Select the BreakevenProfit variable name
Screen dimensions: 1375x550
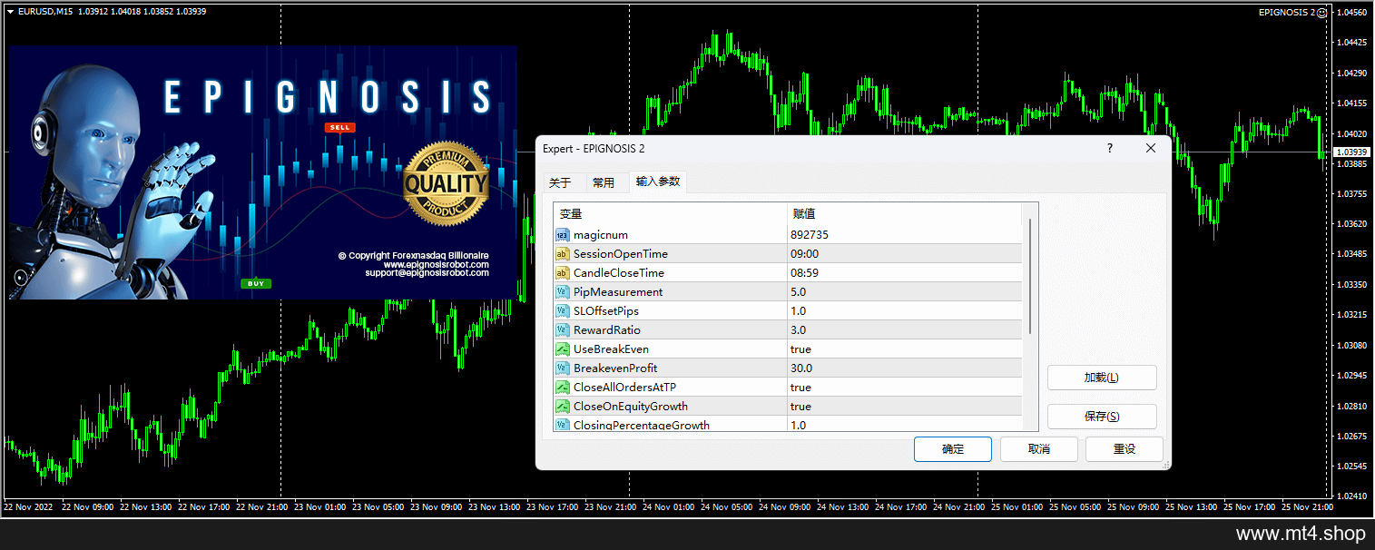pyautogui.click(x=615, y=368)
